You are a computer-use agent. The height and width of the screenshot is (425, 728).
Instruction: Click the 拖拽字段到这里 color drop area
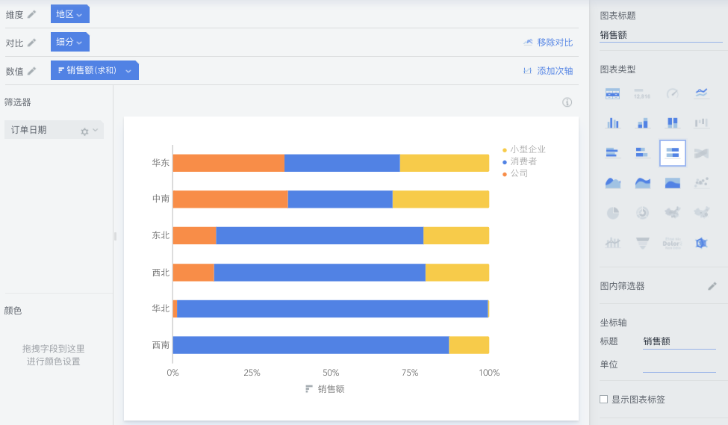click(x=54, y=355)
